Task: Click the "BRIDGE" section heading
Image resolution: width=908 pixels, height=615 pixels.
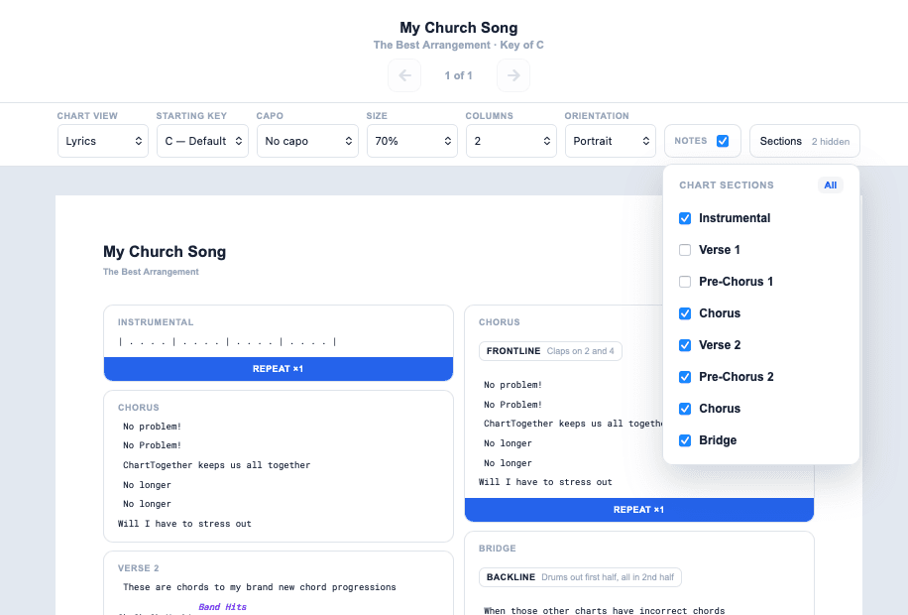Action: pos(498,549)
